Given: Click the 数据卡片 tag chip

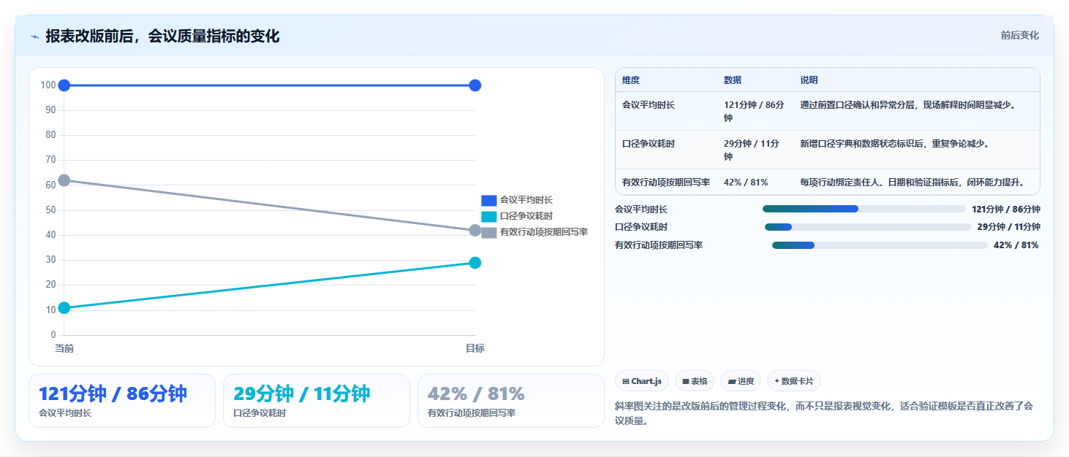Looking at the screenshot, I should pyautogui.click(x=794, y=381).
